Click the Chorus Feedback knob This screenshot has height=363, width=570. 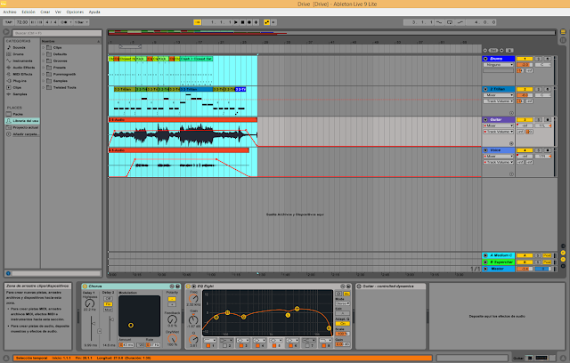(172, 319)
